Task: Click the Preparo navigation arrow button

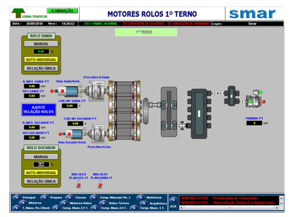Action: point(45,197)
